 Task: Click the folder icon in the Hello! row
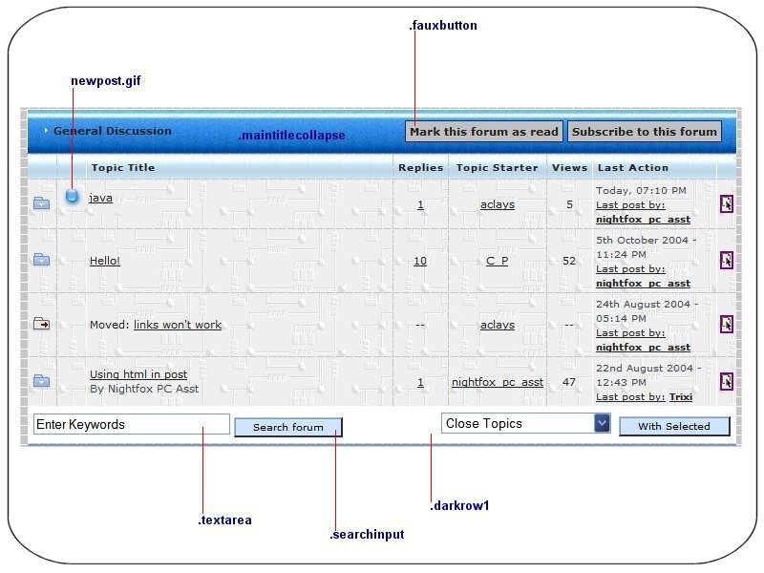point(41,260)
